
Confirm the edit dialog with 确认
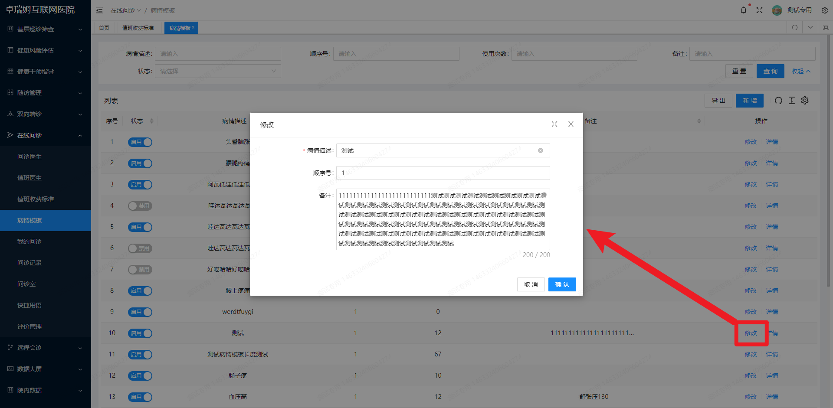pyautogui.click(x=562, y=284)
